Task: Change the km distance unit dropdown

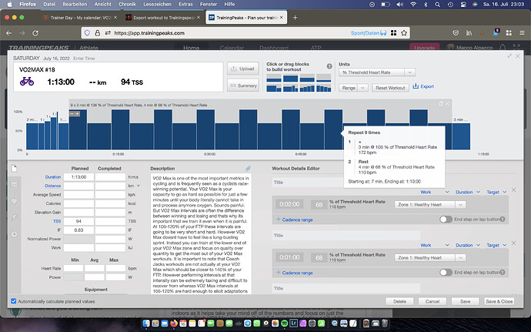Action: (134, 186)
